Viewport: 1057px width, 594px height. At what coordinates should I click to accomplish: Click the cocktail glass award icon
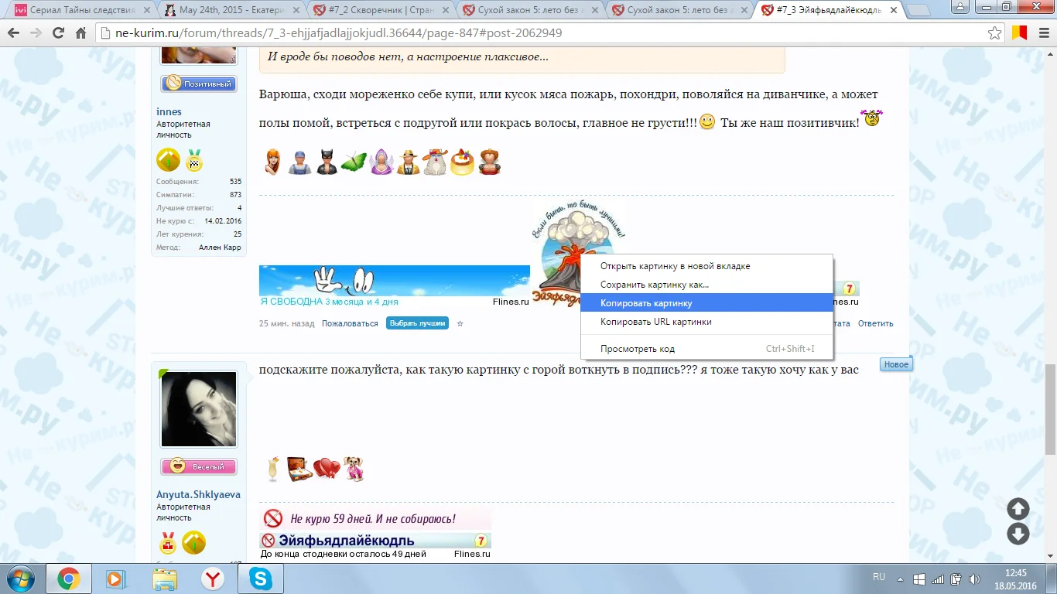272,469
